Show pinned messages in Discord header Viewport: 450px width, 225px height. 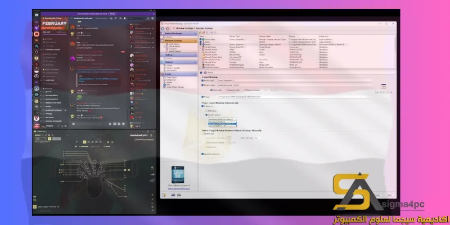point(120,19)
